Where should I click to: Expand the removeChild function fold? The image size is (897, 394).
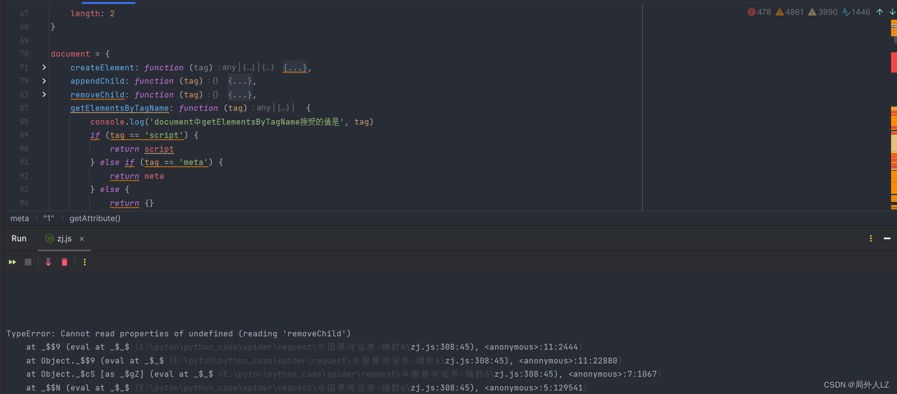coord(44,95)
